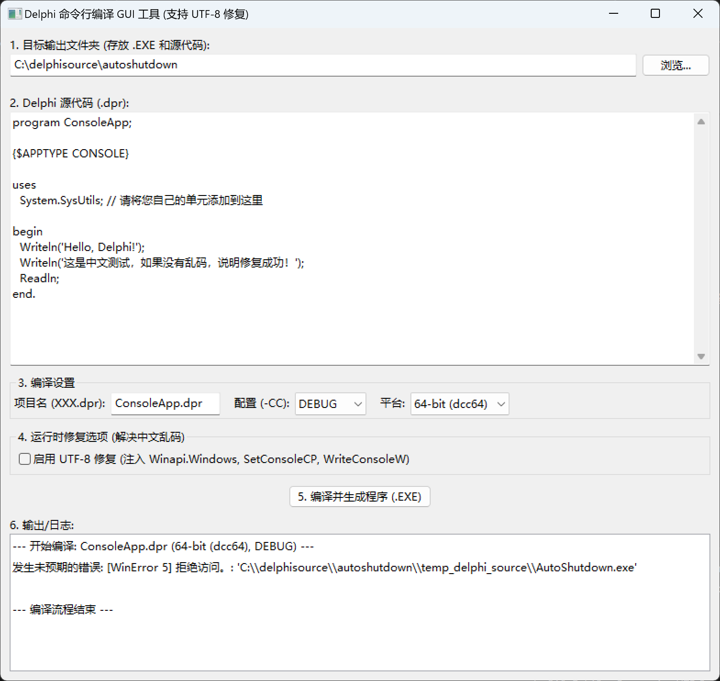Click the scroll down arrow of source code editor

(x=701, y=356)
